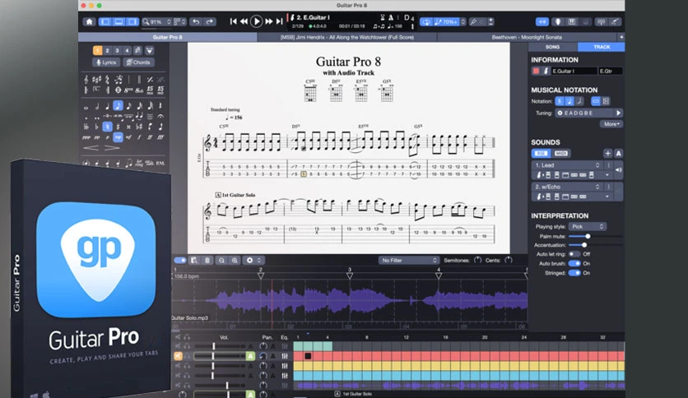The height and width of the screenshot is (398, 688).
Task: Toggle the Stringed switch
Action: tap(574, 273)
